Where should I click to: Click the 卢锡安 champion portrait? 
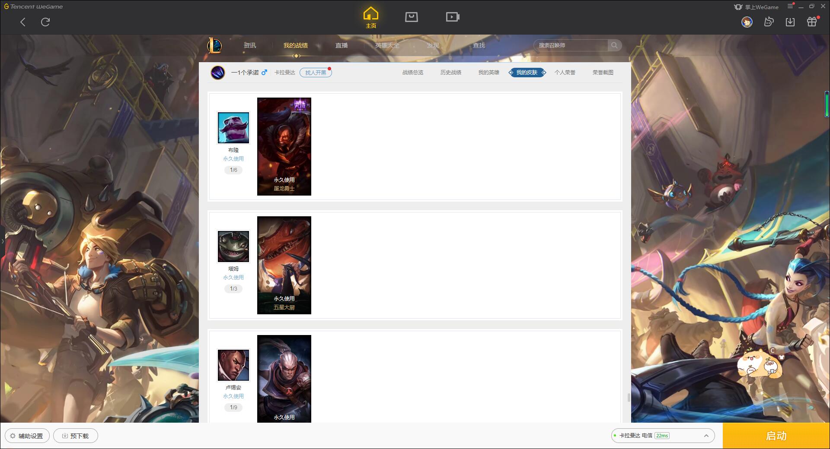233,365
